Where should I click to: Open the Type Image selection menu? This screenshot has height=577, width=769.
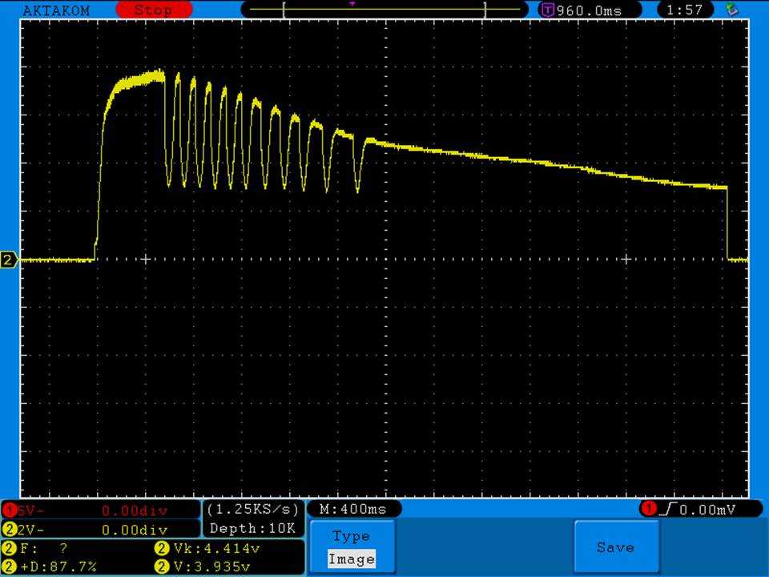click(x=351, y=547)
